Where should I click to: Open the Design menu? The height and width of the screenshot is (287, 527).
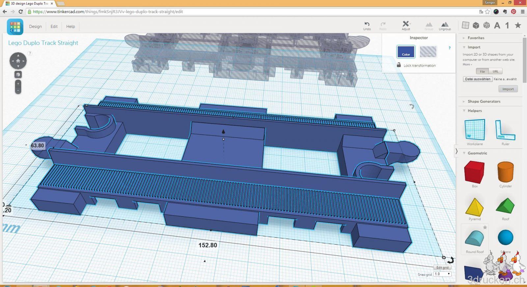[x=35, y=26]
